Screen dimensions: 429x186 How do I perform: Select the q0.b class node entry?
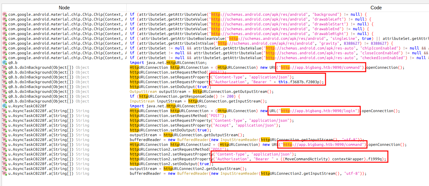13,63
